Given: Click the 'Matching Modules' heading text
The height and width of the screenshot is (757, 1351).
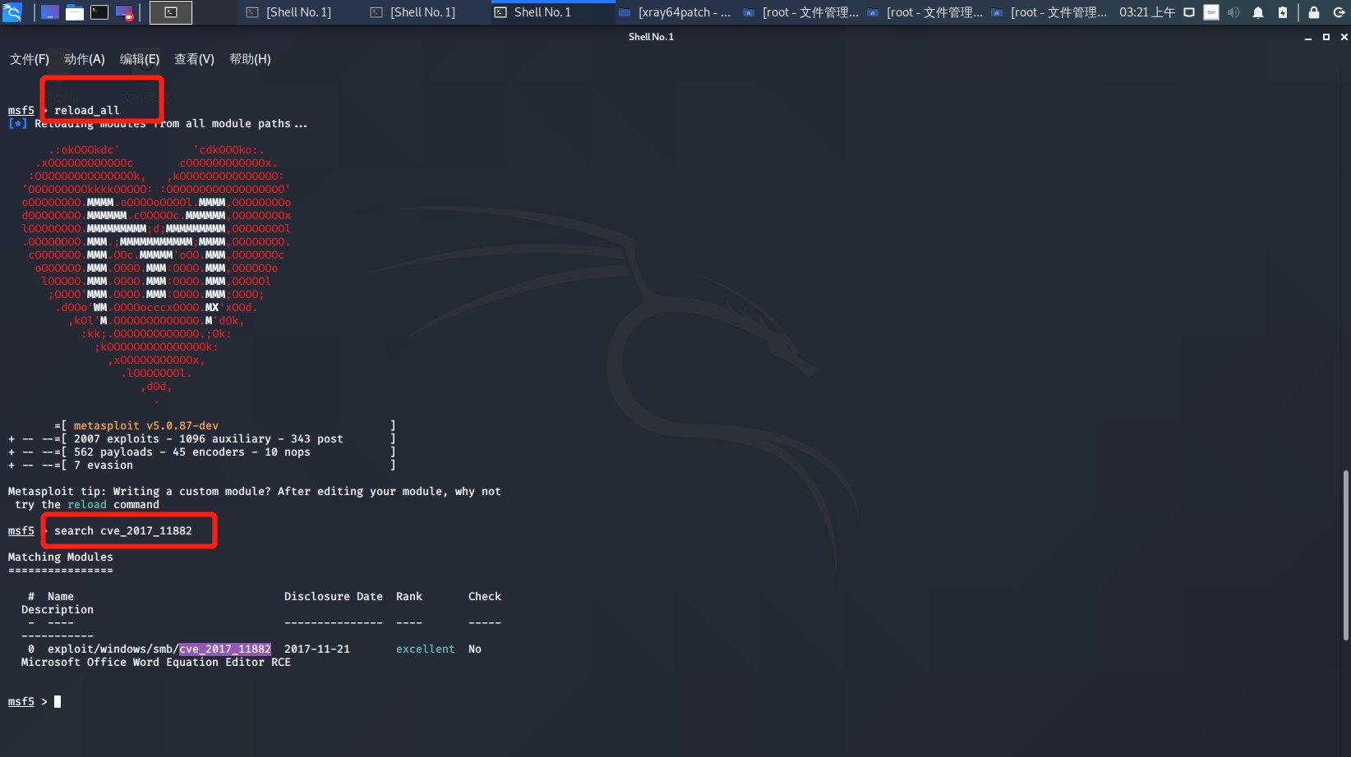Looking at the screenshot, I should pyautogui.click(x=61, y=557).
